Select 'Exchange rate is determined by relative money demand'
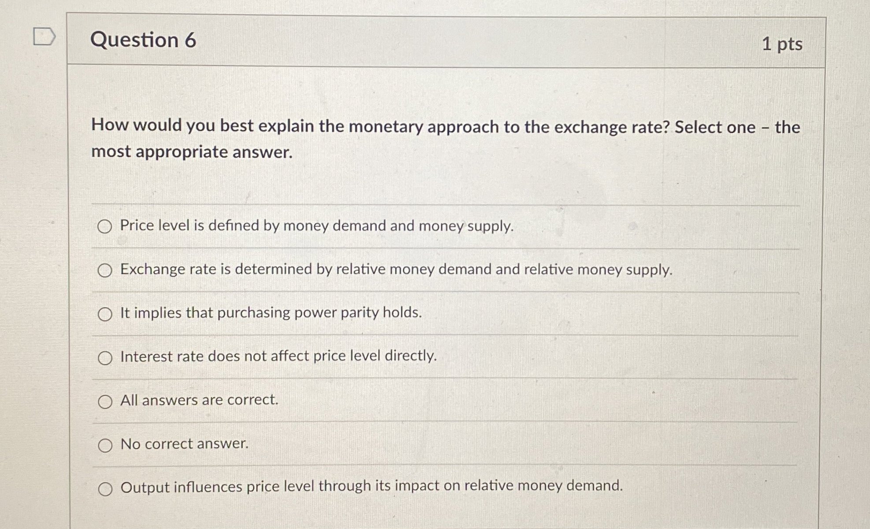The image size is (870, 529). coord(105,271)
